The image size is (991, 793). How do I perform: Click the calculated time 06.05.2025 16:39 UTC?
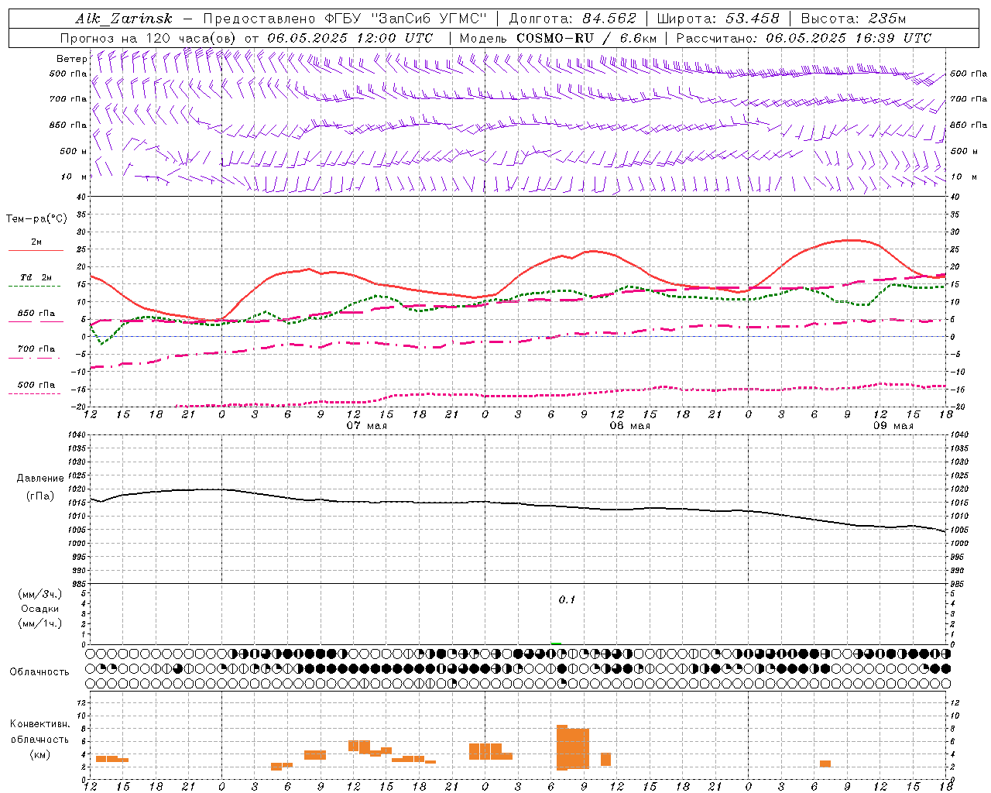(849, 38)
